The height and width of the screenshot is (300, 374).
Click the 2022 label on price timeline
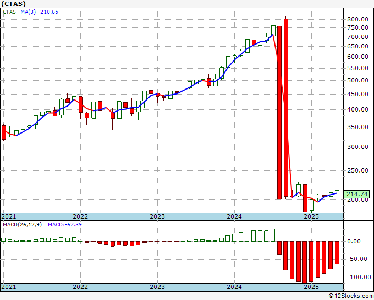[80, 216]
